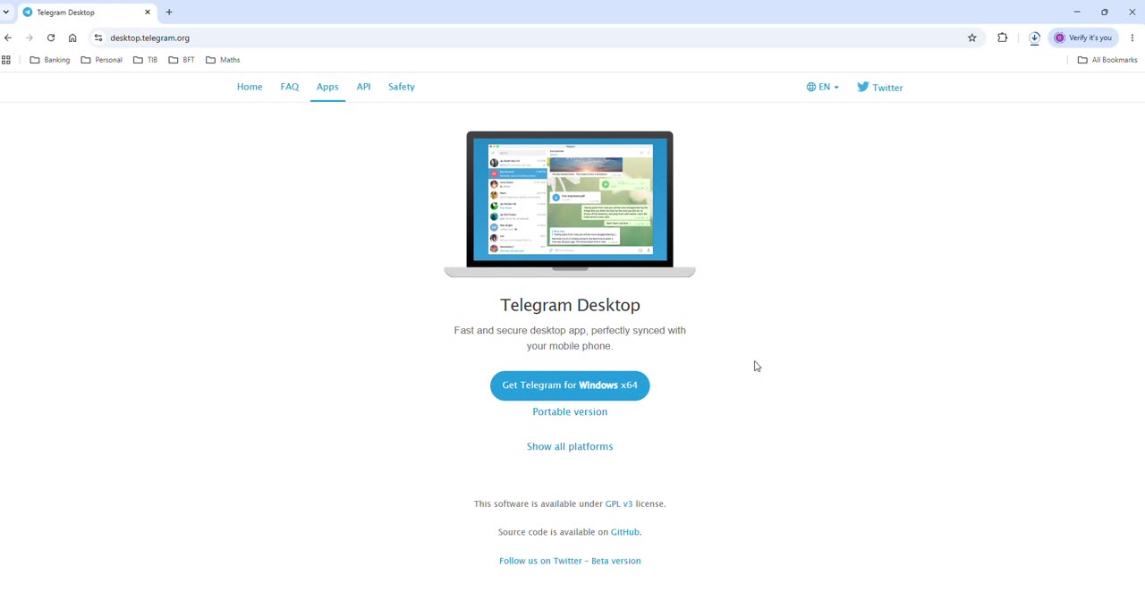Click the browser forward arrow

(30, 38)
